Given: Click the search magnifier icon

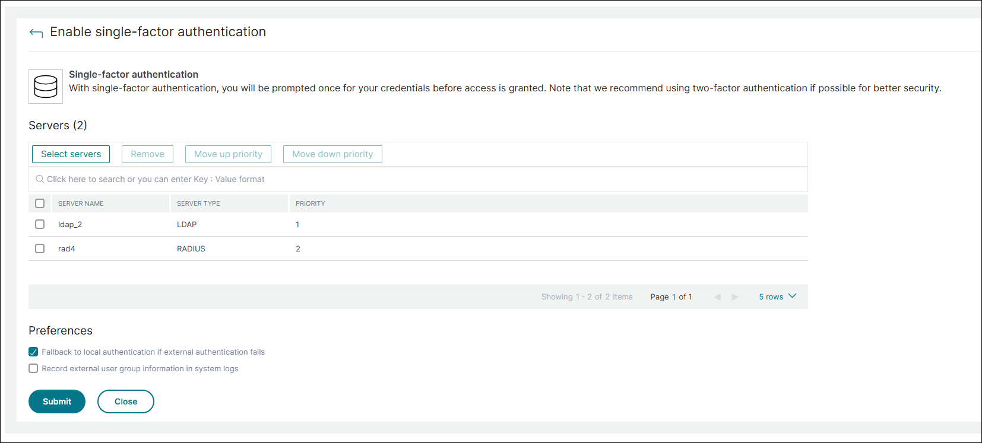Looking at the screenshot, I should (x=40, y=179).
